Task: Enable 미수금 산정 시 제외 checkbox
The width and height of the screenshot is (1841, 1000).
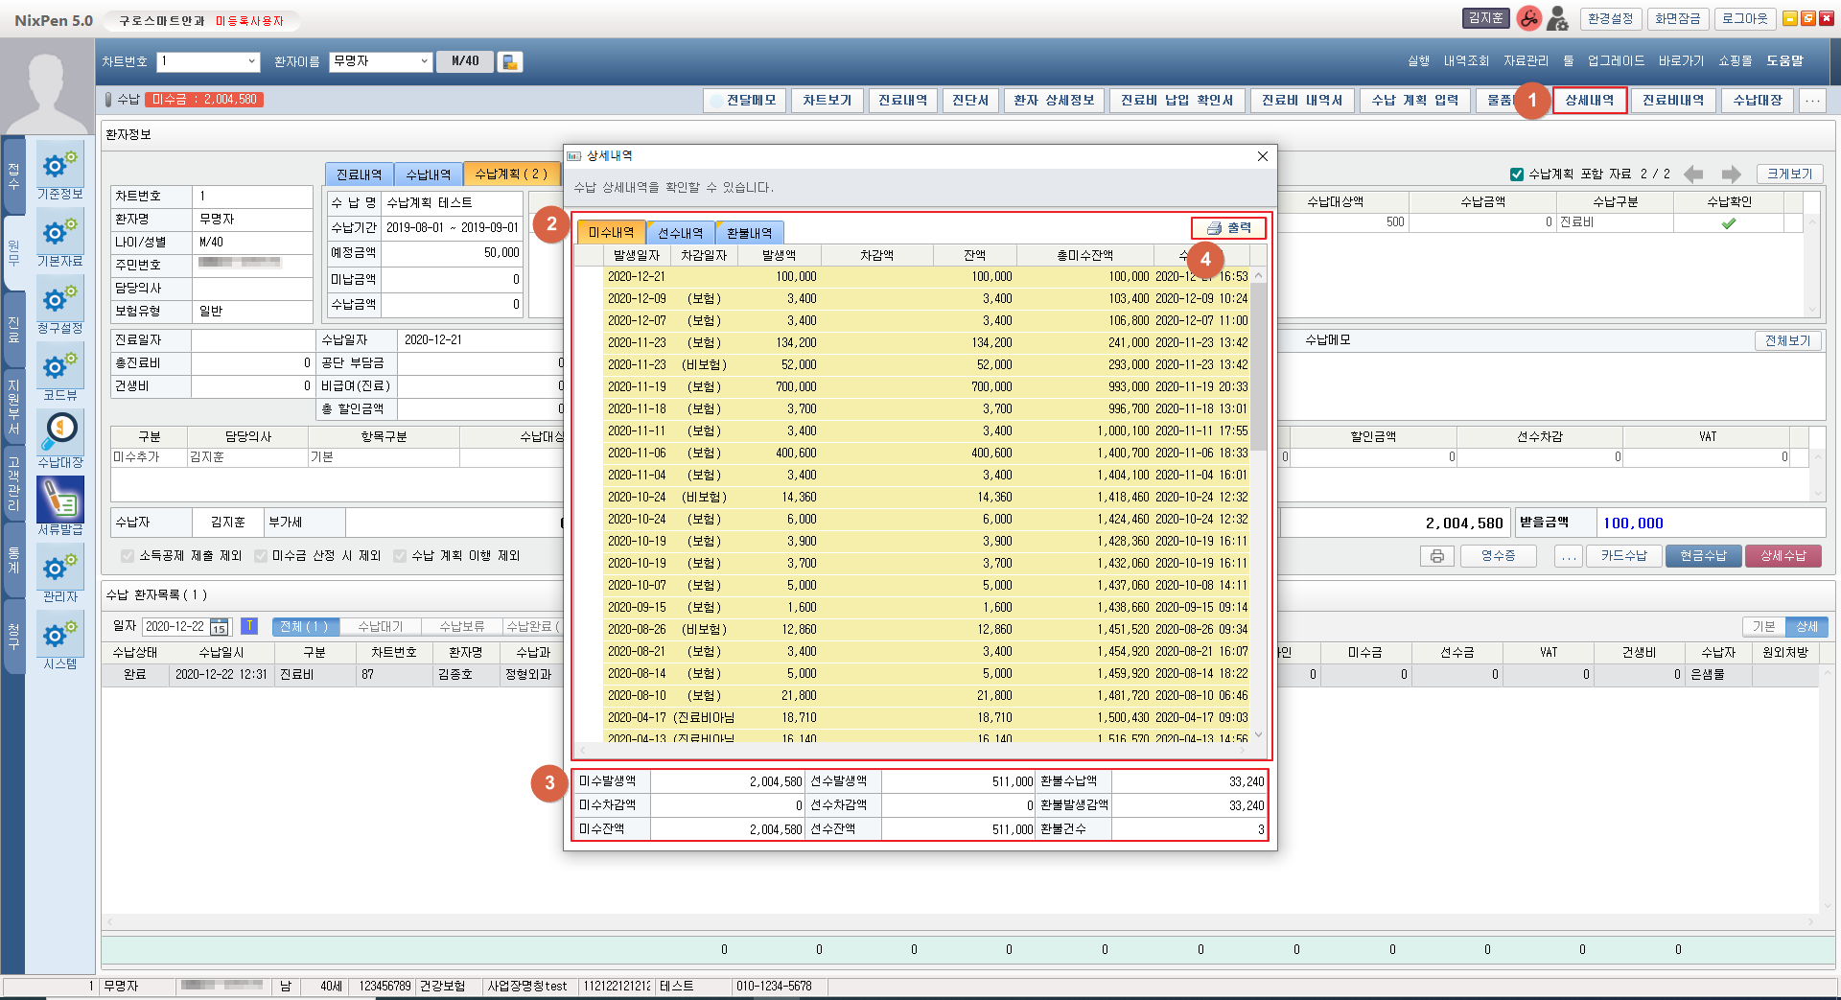Action: pyautogui.click(x=261, y=556)
